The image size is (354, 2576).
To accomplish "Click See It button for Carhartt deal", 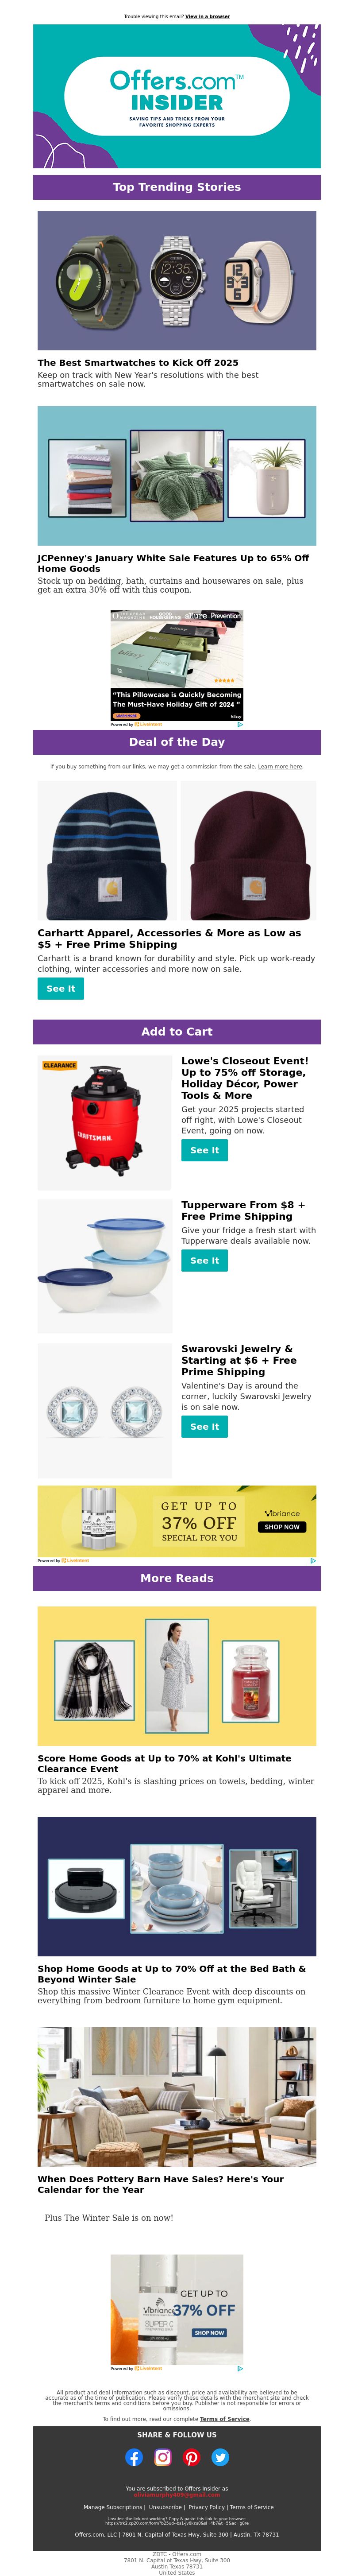I will 61,988.
